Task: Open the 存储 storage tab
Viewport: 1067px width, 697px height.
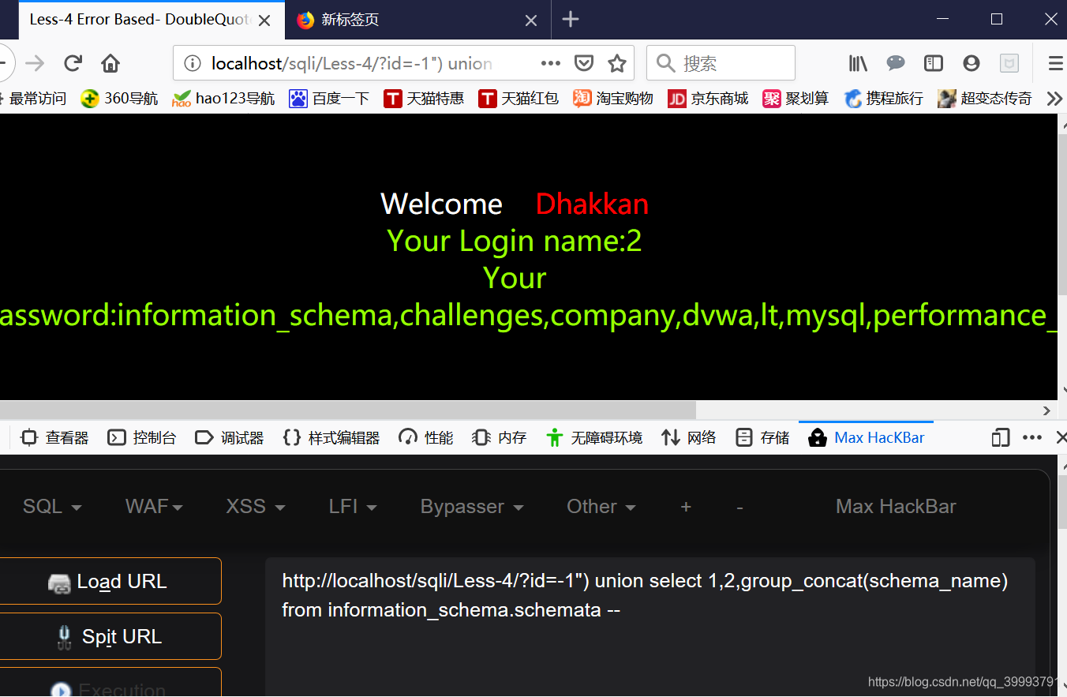Action: point(762,437)
